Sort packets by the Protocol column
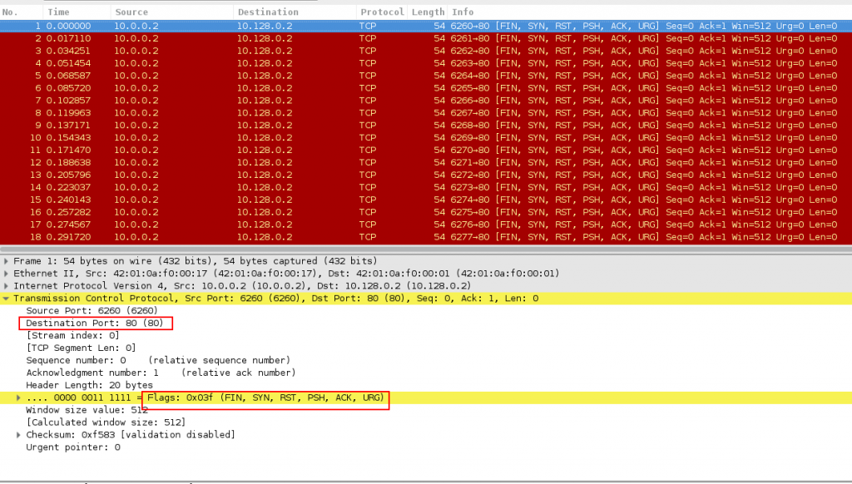852x484 pixels. pyautogui.click(x=382, y=12)
